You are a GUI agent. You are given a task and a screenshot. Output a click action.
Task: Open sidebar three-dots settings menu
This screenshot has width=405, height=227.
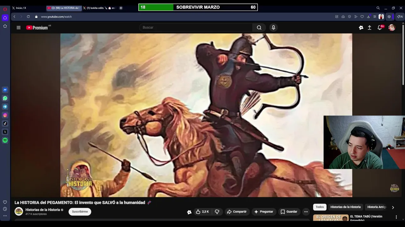(x=5, y=216)
